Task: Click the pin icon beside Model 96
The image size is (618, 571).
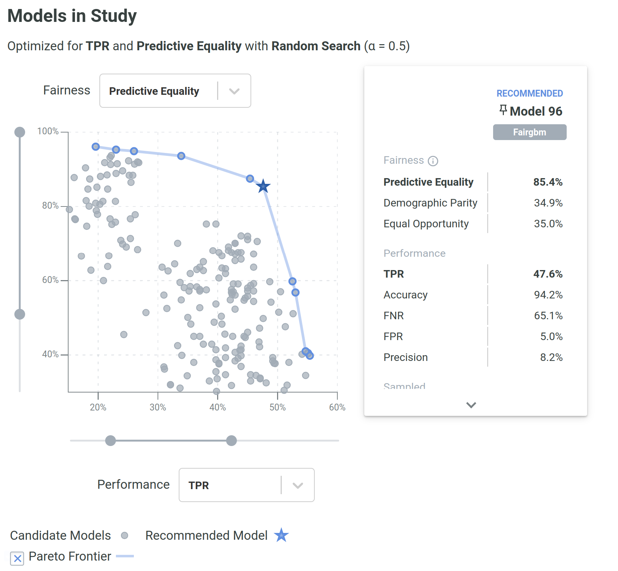Action: coord(503,110)
